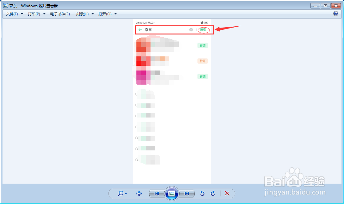This screenshot has width=344, height=204.
Task: Open the 刻录(U) menu
Action: [82, 14]
